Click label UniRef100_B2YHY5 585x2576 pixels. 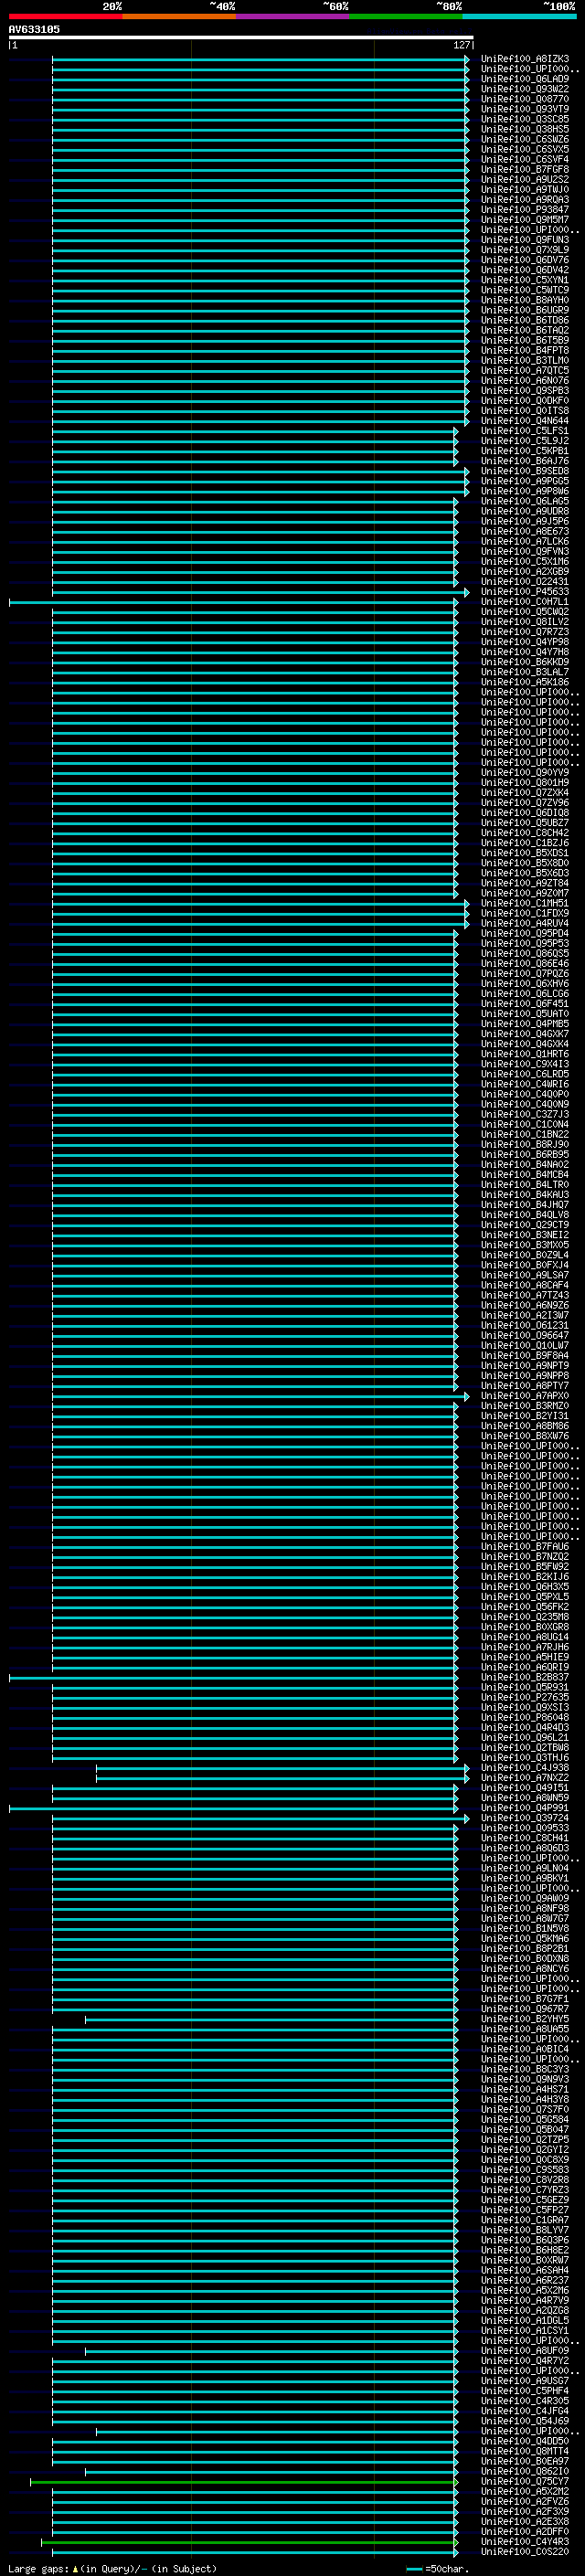[524, 2019]
